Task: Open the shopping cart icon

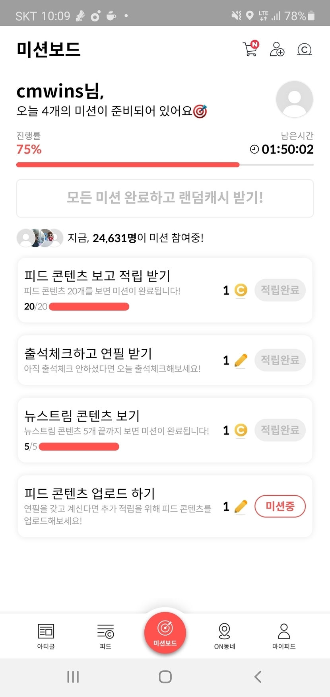Action: 250,49
